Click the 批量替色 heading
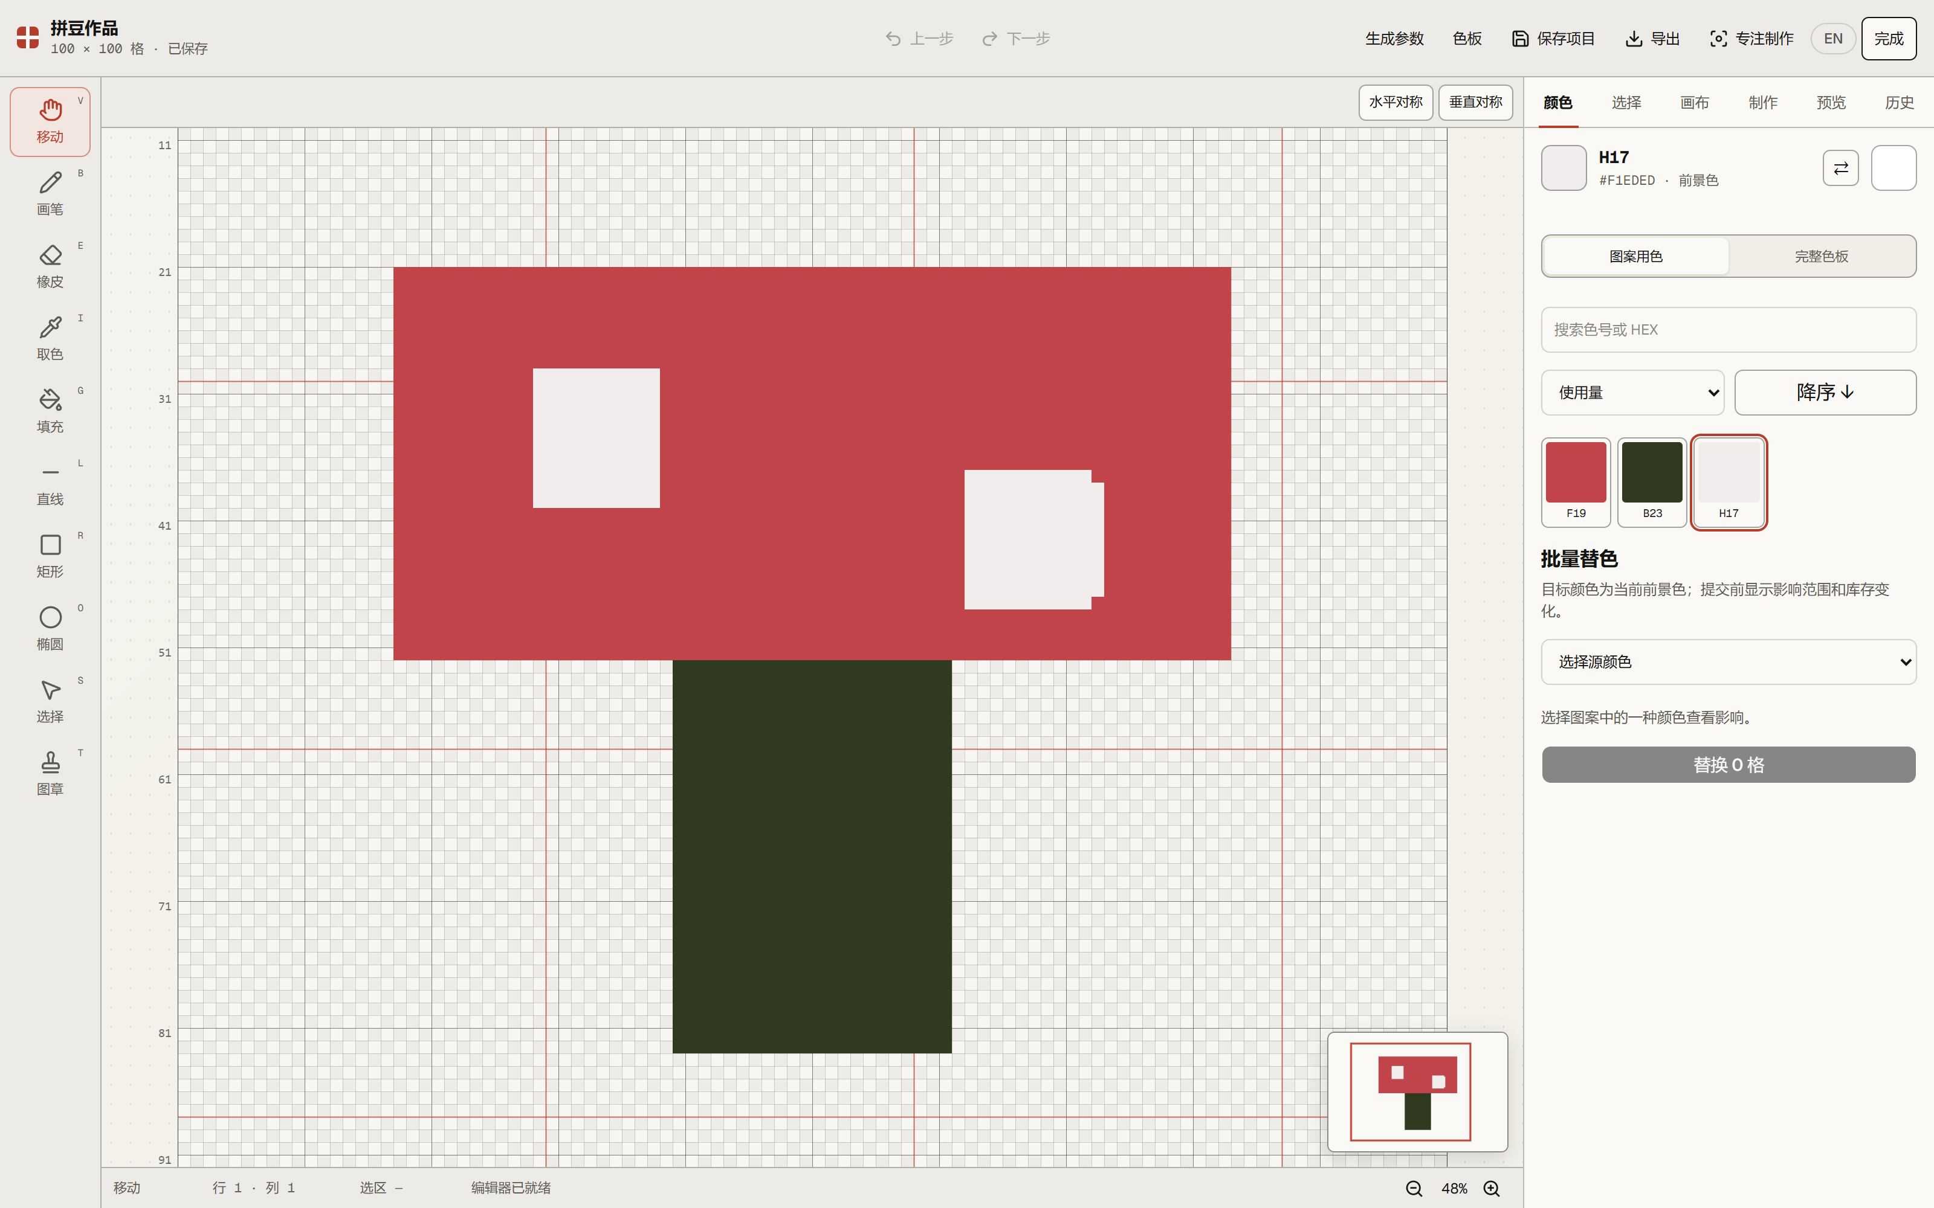 (1579, 559)
